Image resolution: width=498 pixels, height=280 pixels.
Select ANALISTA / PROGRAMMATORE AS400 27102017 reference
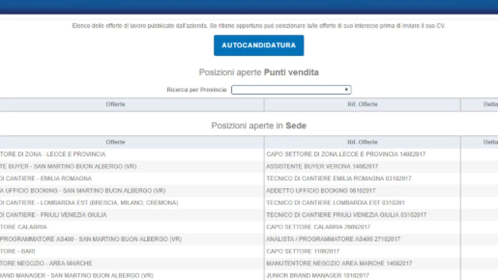tap(333, 239)
